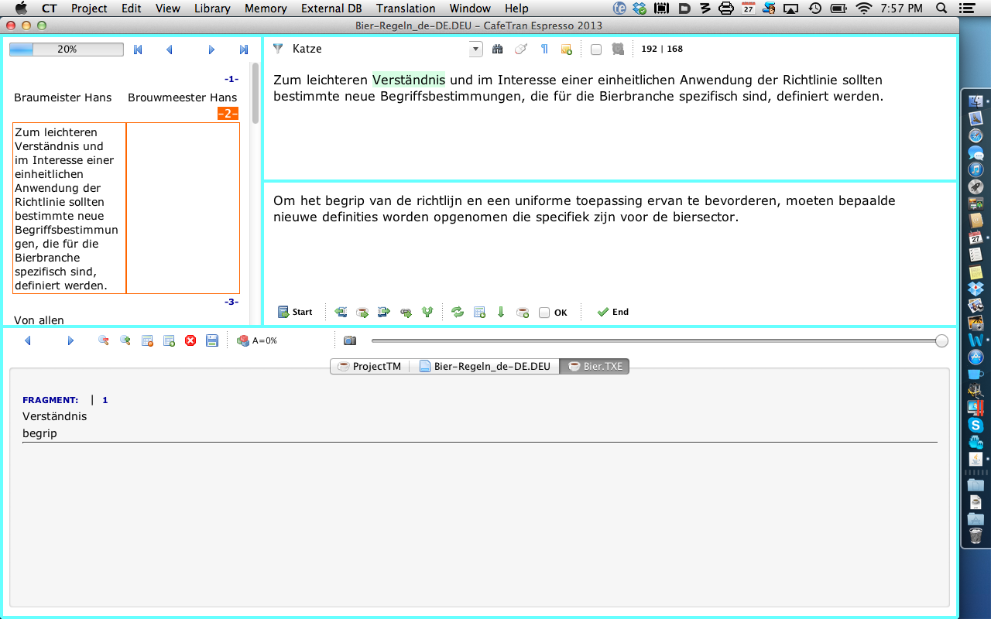Click the green fork split icon

click(x=427, y=313)
